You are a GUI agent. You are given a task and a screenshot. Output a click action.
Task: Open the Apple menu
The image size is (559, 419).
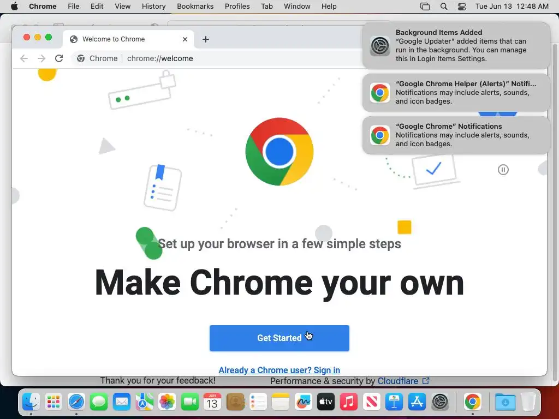[14, 6]
